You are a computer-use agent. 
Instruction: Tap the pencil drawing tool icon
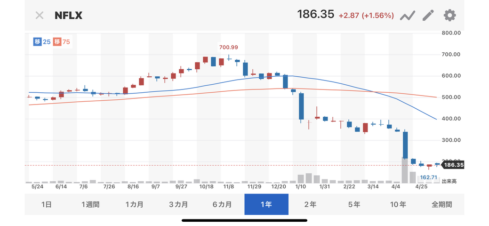pyautogui.click(x=428, y=15)
